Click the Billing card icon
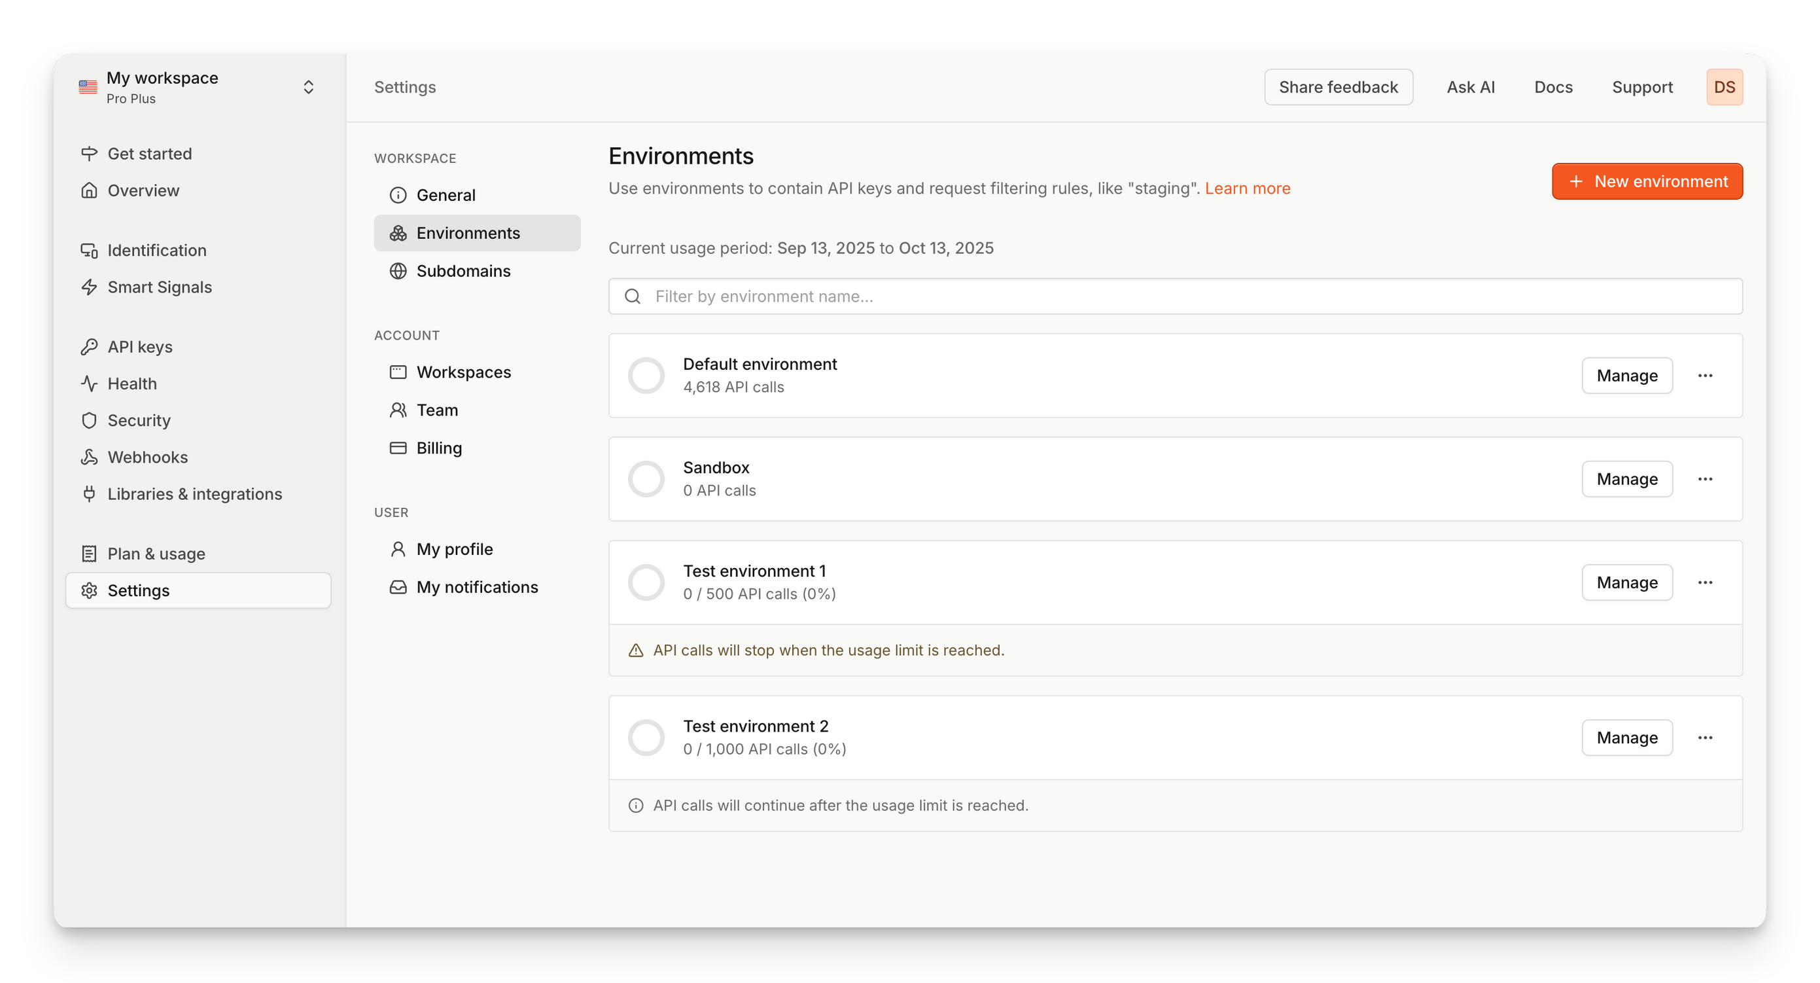This screenshot has height=983, width=1820. pos(398,448)
